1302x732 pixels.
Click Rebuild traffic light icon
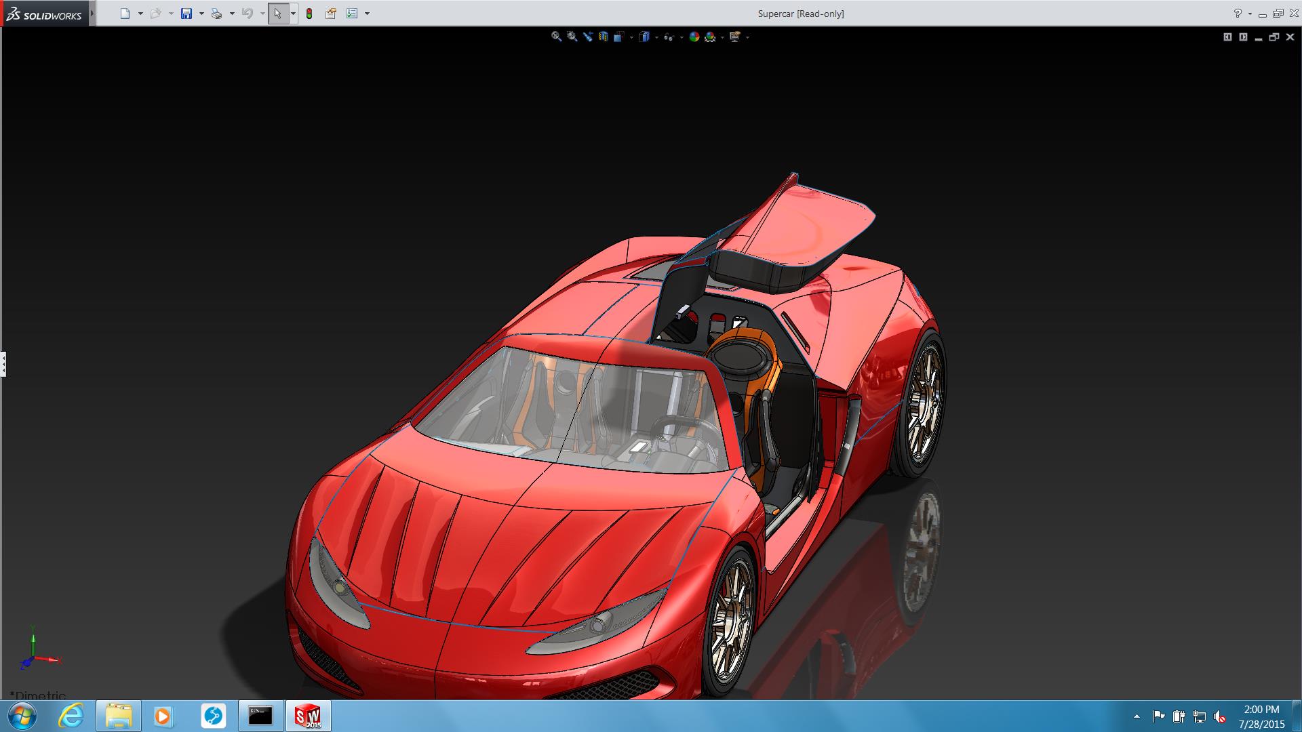tap(309, 14)
